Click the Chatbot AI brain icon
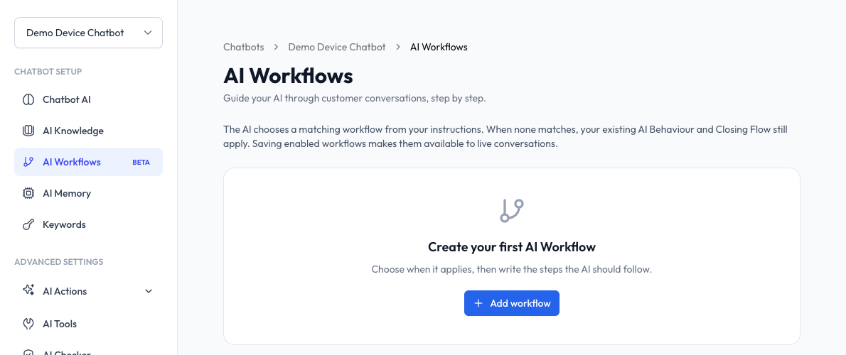Image resolution: width=846 pixels, height=355 pixels. 28,99
